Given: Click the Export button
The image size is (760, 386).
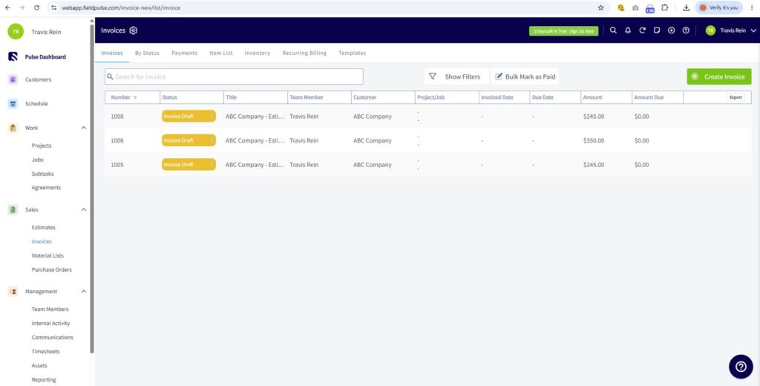Looking at the screenshot, I should (736, 97).
